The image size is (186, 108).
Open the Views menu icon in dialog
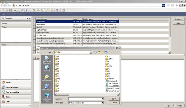(x=106, y=52)
